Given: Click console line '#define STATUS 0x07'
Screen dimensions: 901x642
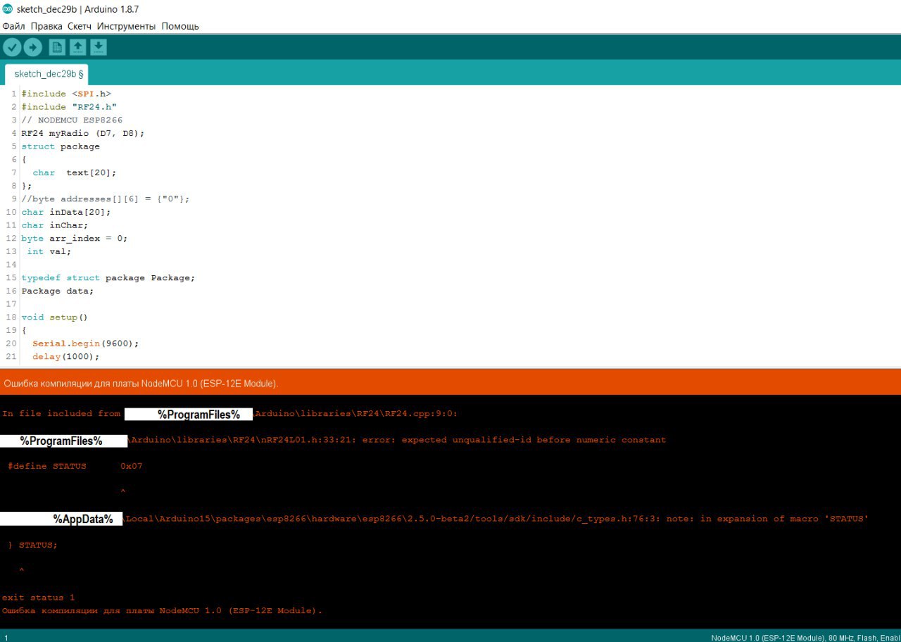Looking at the screenshot, I should pos(75,466).
